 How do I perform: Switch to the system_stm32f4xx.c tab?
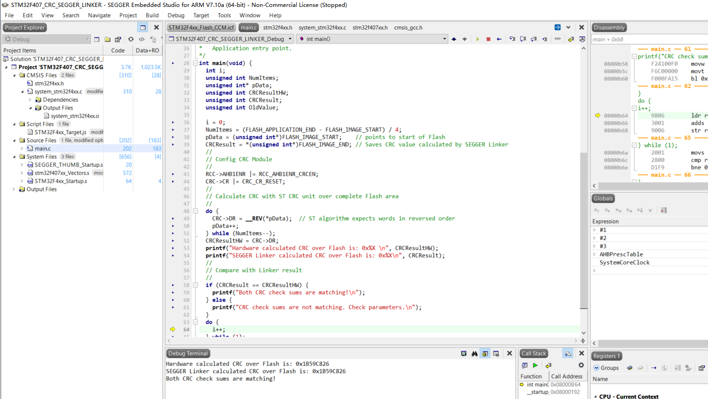[322, 28]
